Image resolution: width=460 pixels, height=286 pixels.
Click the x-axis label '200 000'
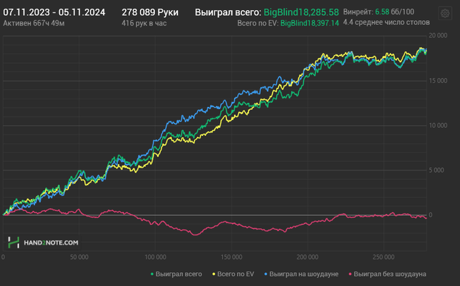click(308, 257)
